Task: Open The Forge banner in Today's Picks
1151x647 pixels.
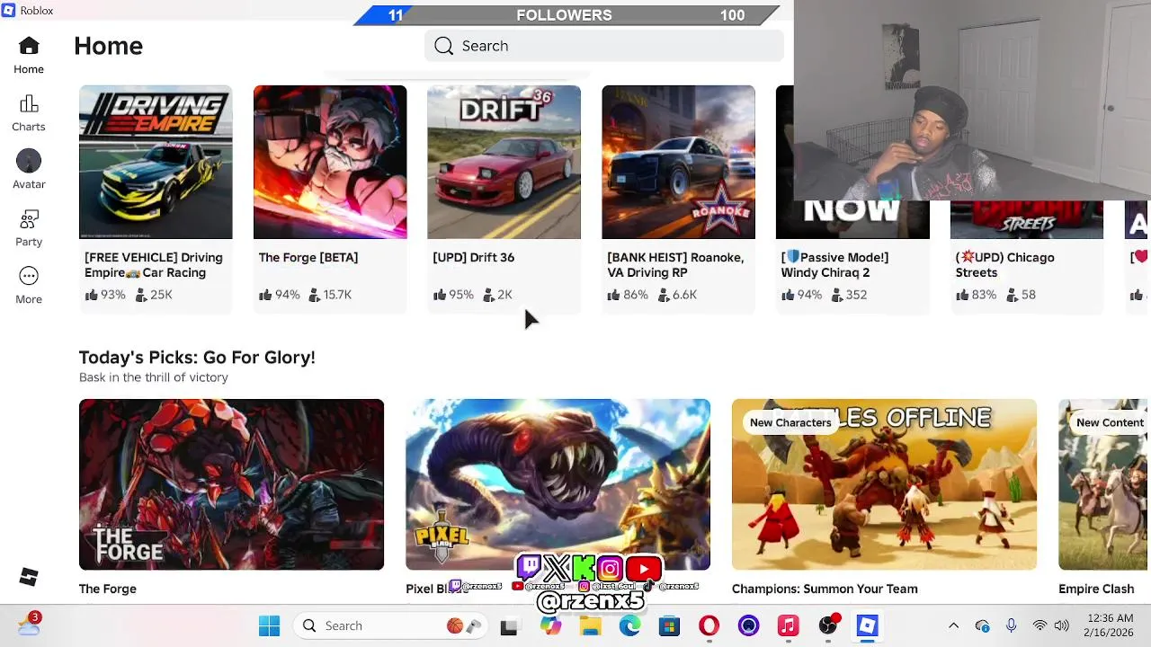Action: click(x=231, y=484)
